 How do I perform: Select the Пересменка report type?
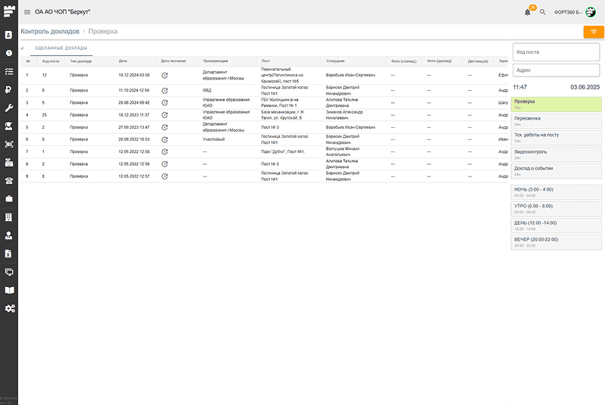[557, 120]
